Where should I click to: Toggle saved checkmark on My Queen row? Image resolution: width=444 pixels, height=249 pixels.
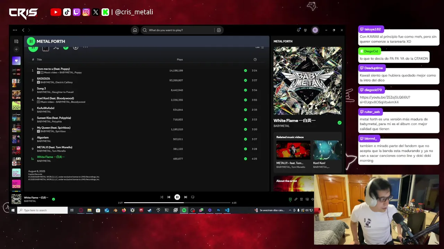pos(246,129)
